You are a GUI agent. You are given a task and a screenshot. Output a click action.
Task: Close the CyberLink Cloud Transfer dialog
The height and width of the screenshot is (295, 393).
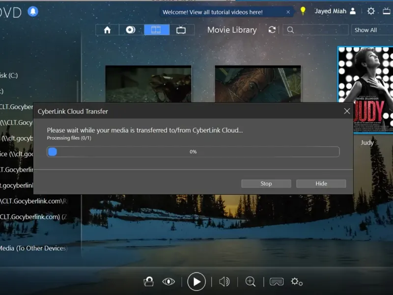pyautogui.click(x=347, y=111)
